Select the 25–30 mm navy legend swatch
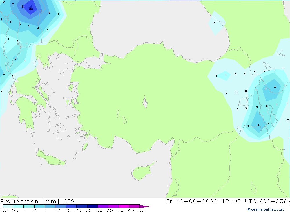The height and width of the screenshot is (212, 290). pyautogui.click(x=92, y=206)
